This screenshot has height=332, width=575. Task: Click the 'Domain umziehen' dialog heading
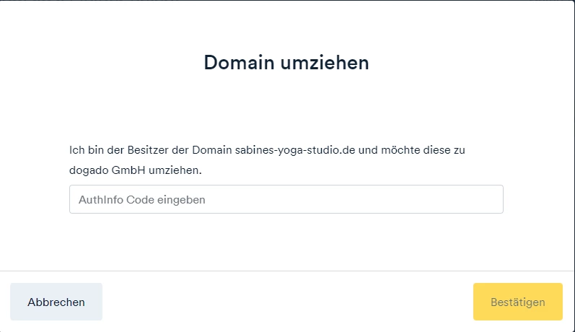point(286,62)
